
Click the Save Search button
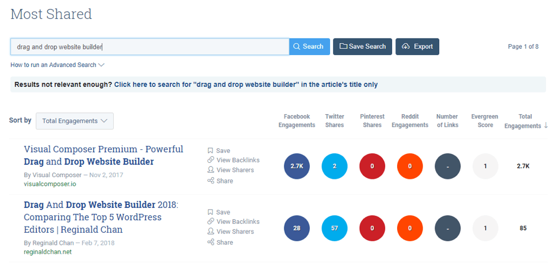pos(362,47)
